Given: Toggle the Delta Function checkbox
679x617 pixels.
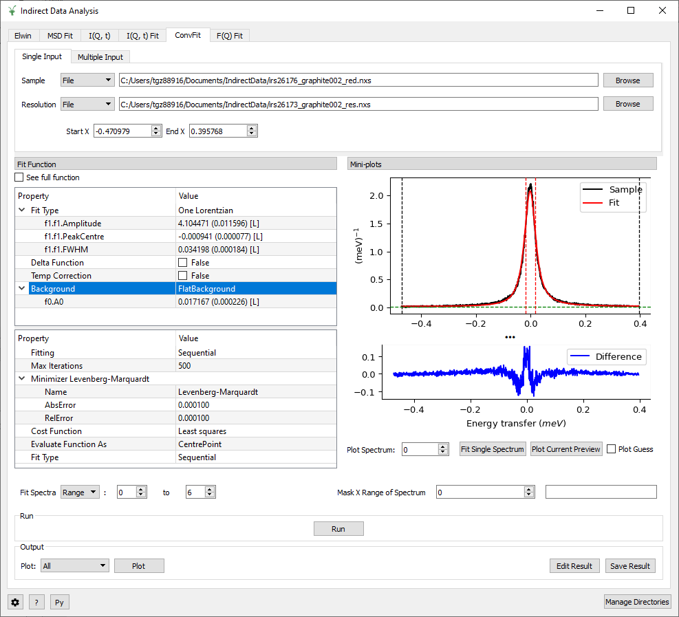Looking at the screenshot, I should click(x=182, y=263).
